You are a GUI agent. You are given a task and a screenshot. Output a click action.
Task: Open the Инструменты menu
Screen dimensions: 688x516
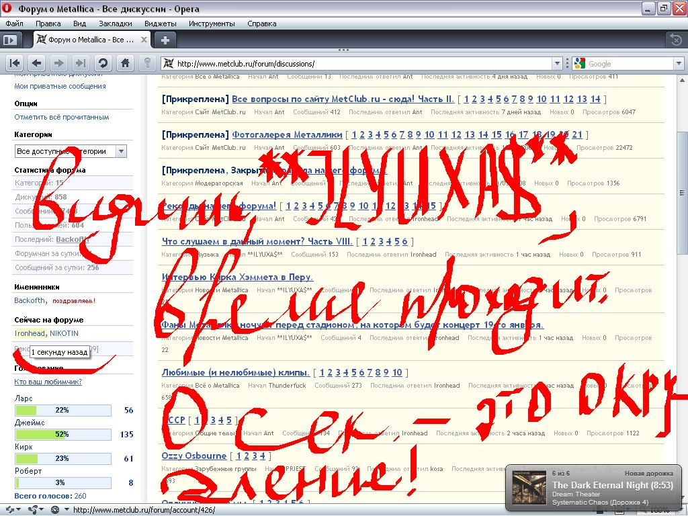[212, 24]
